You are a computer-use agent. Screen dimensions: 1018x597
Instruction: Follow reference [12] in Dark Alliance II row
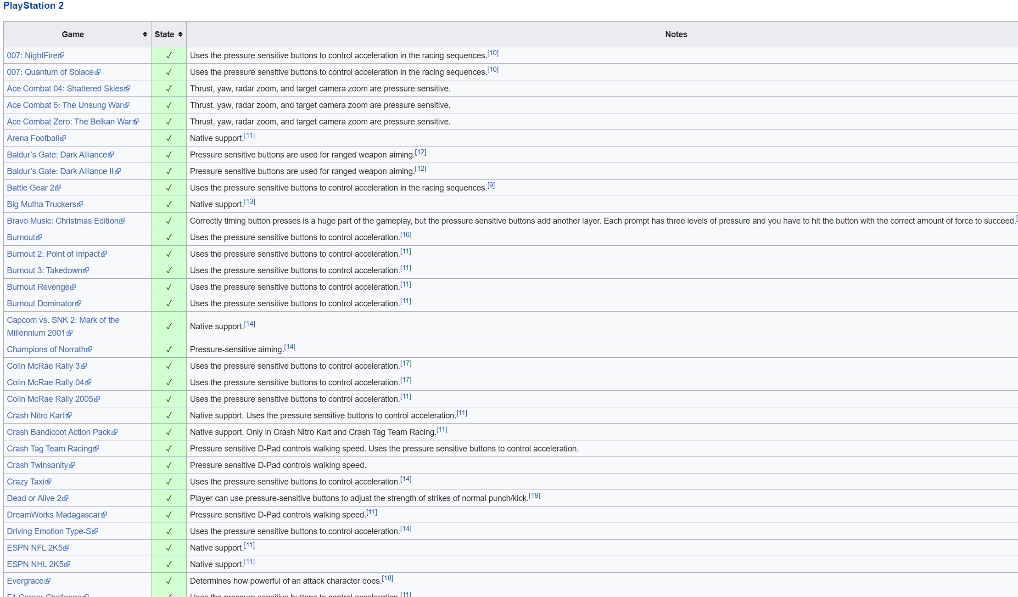420,169
